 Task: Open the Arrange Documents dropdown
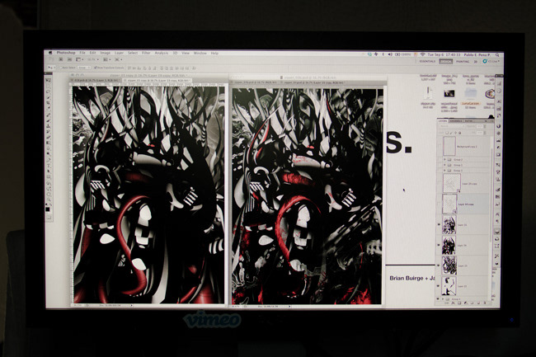pos(106,59)
